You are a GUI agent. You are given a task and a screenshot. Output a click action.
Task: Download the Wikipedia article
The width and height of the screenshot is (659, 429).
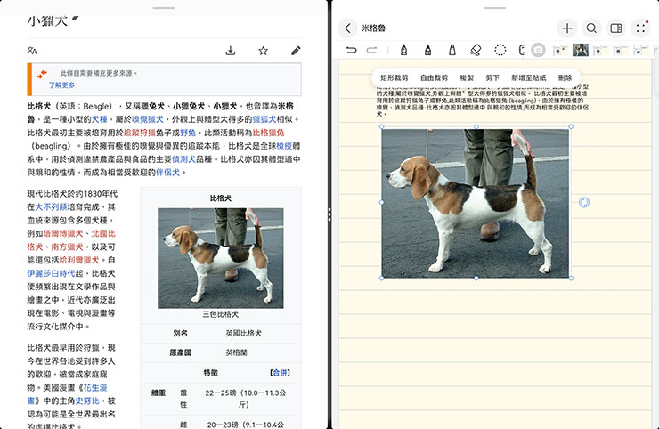(231, 51)
